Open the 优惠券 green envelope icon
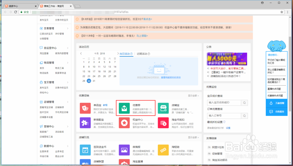The width and height of the screenshot is (293, 166). click(x=124, y=108)
